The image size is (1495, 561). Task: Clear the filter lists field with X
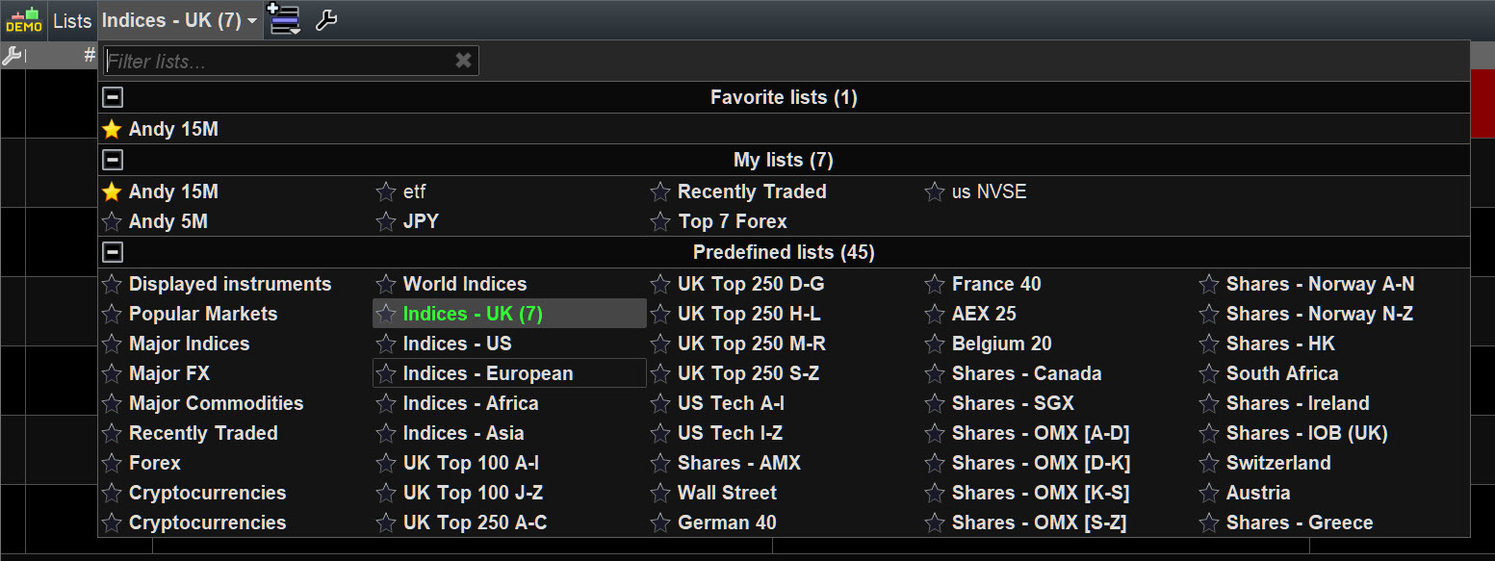(463, 61)
